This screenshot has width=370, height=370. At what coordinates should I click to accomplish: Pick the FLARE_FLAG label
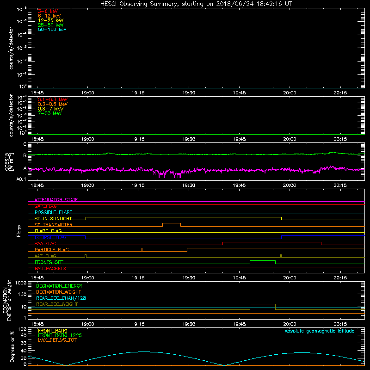48,231
